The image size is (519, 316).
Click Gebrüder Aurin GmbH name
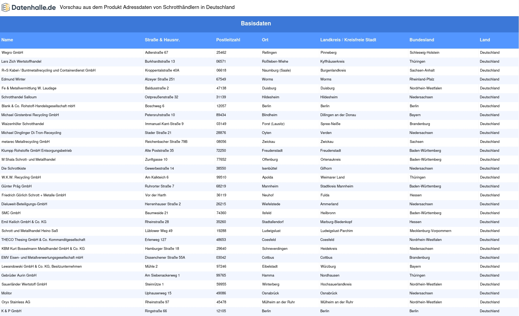coord(19,275)
